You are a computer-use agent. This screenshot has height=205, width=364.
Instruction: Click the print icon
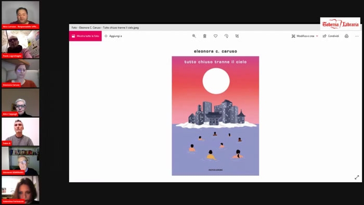346,36
